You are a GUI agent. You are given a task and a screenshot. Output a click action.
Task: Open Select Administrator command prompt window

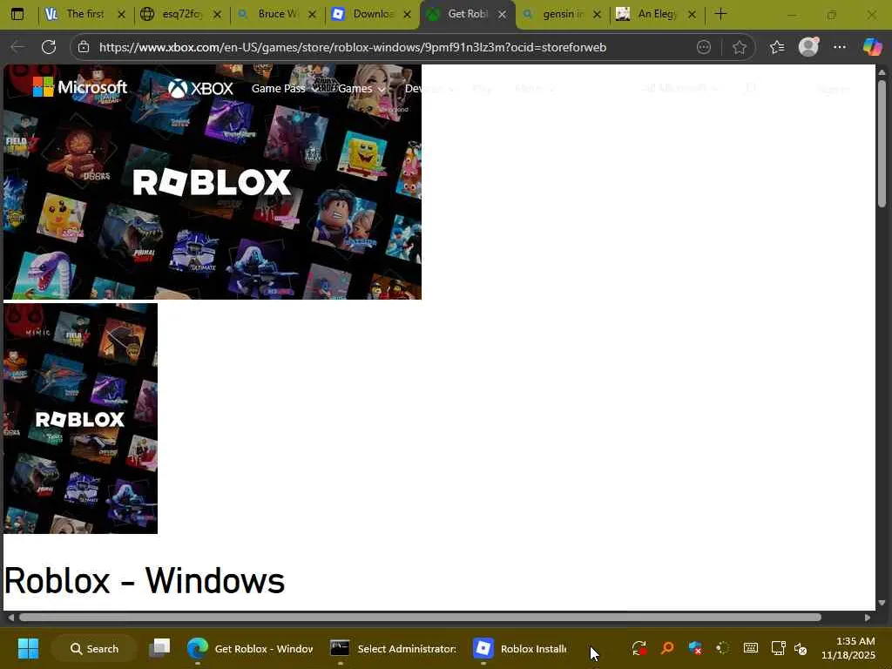[394, 648]
